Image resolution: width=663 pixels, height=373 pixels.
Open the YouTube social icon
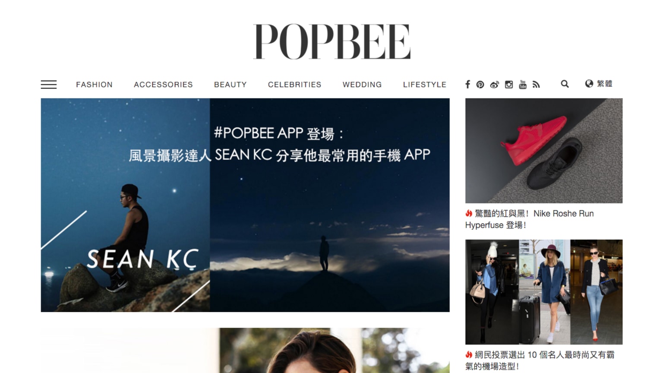[523, 85]
